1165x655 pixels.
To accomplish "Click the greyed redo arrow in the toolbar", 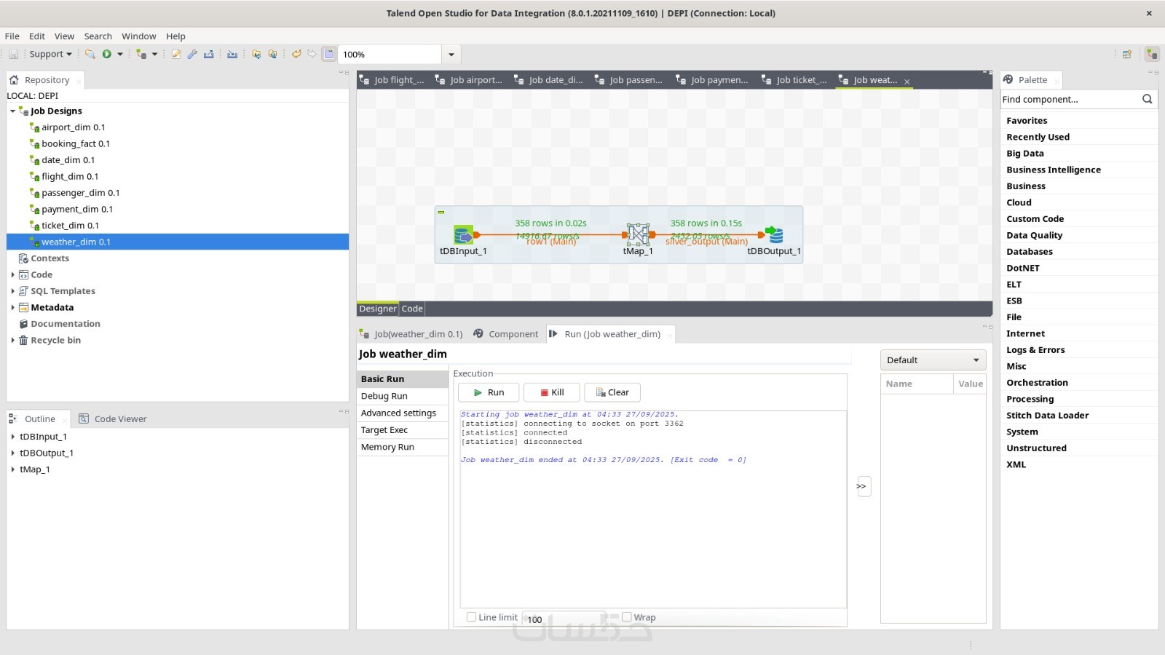I will tap(312, 54).
